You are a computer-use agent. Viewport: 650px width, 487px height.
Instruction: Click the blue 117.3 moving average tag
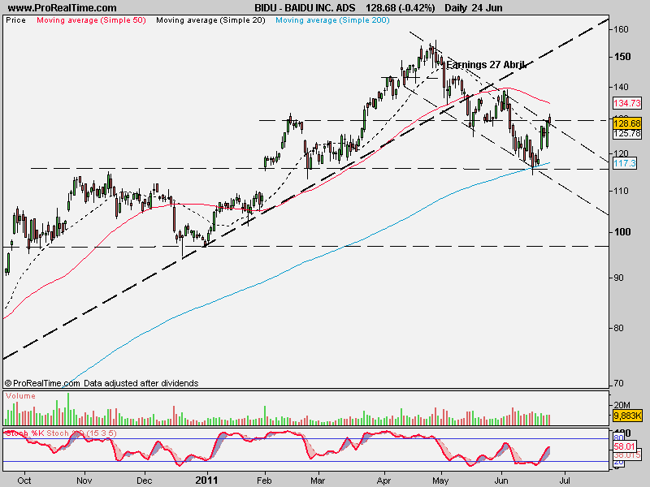click(x=625, y=163)
